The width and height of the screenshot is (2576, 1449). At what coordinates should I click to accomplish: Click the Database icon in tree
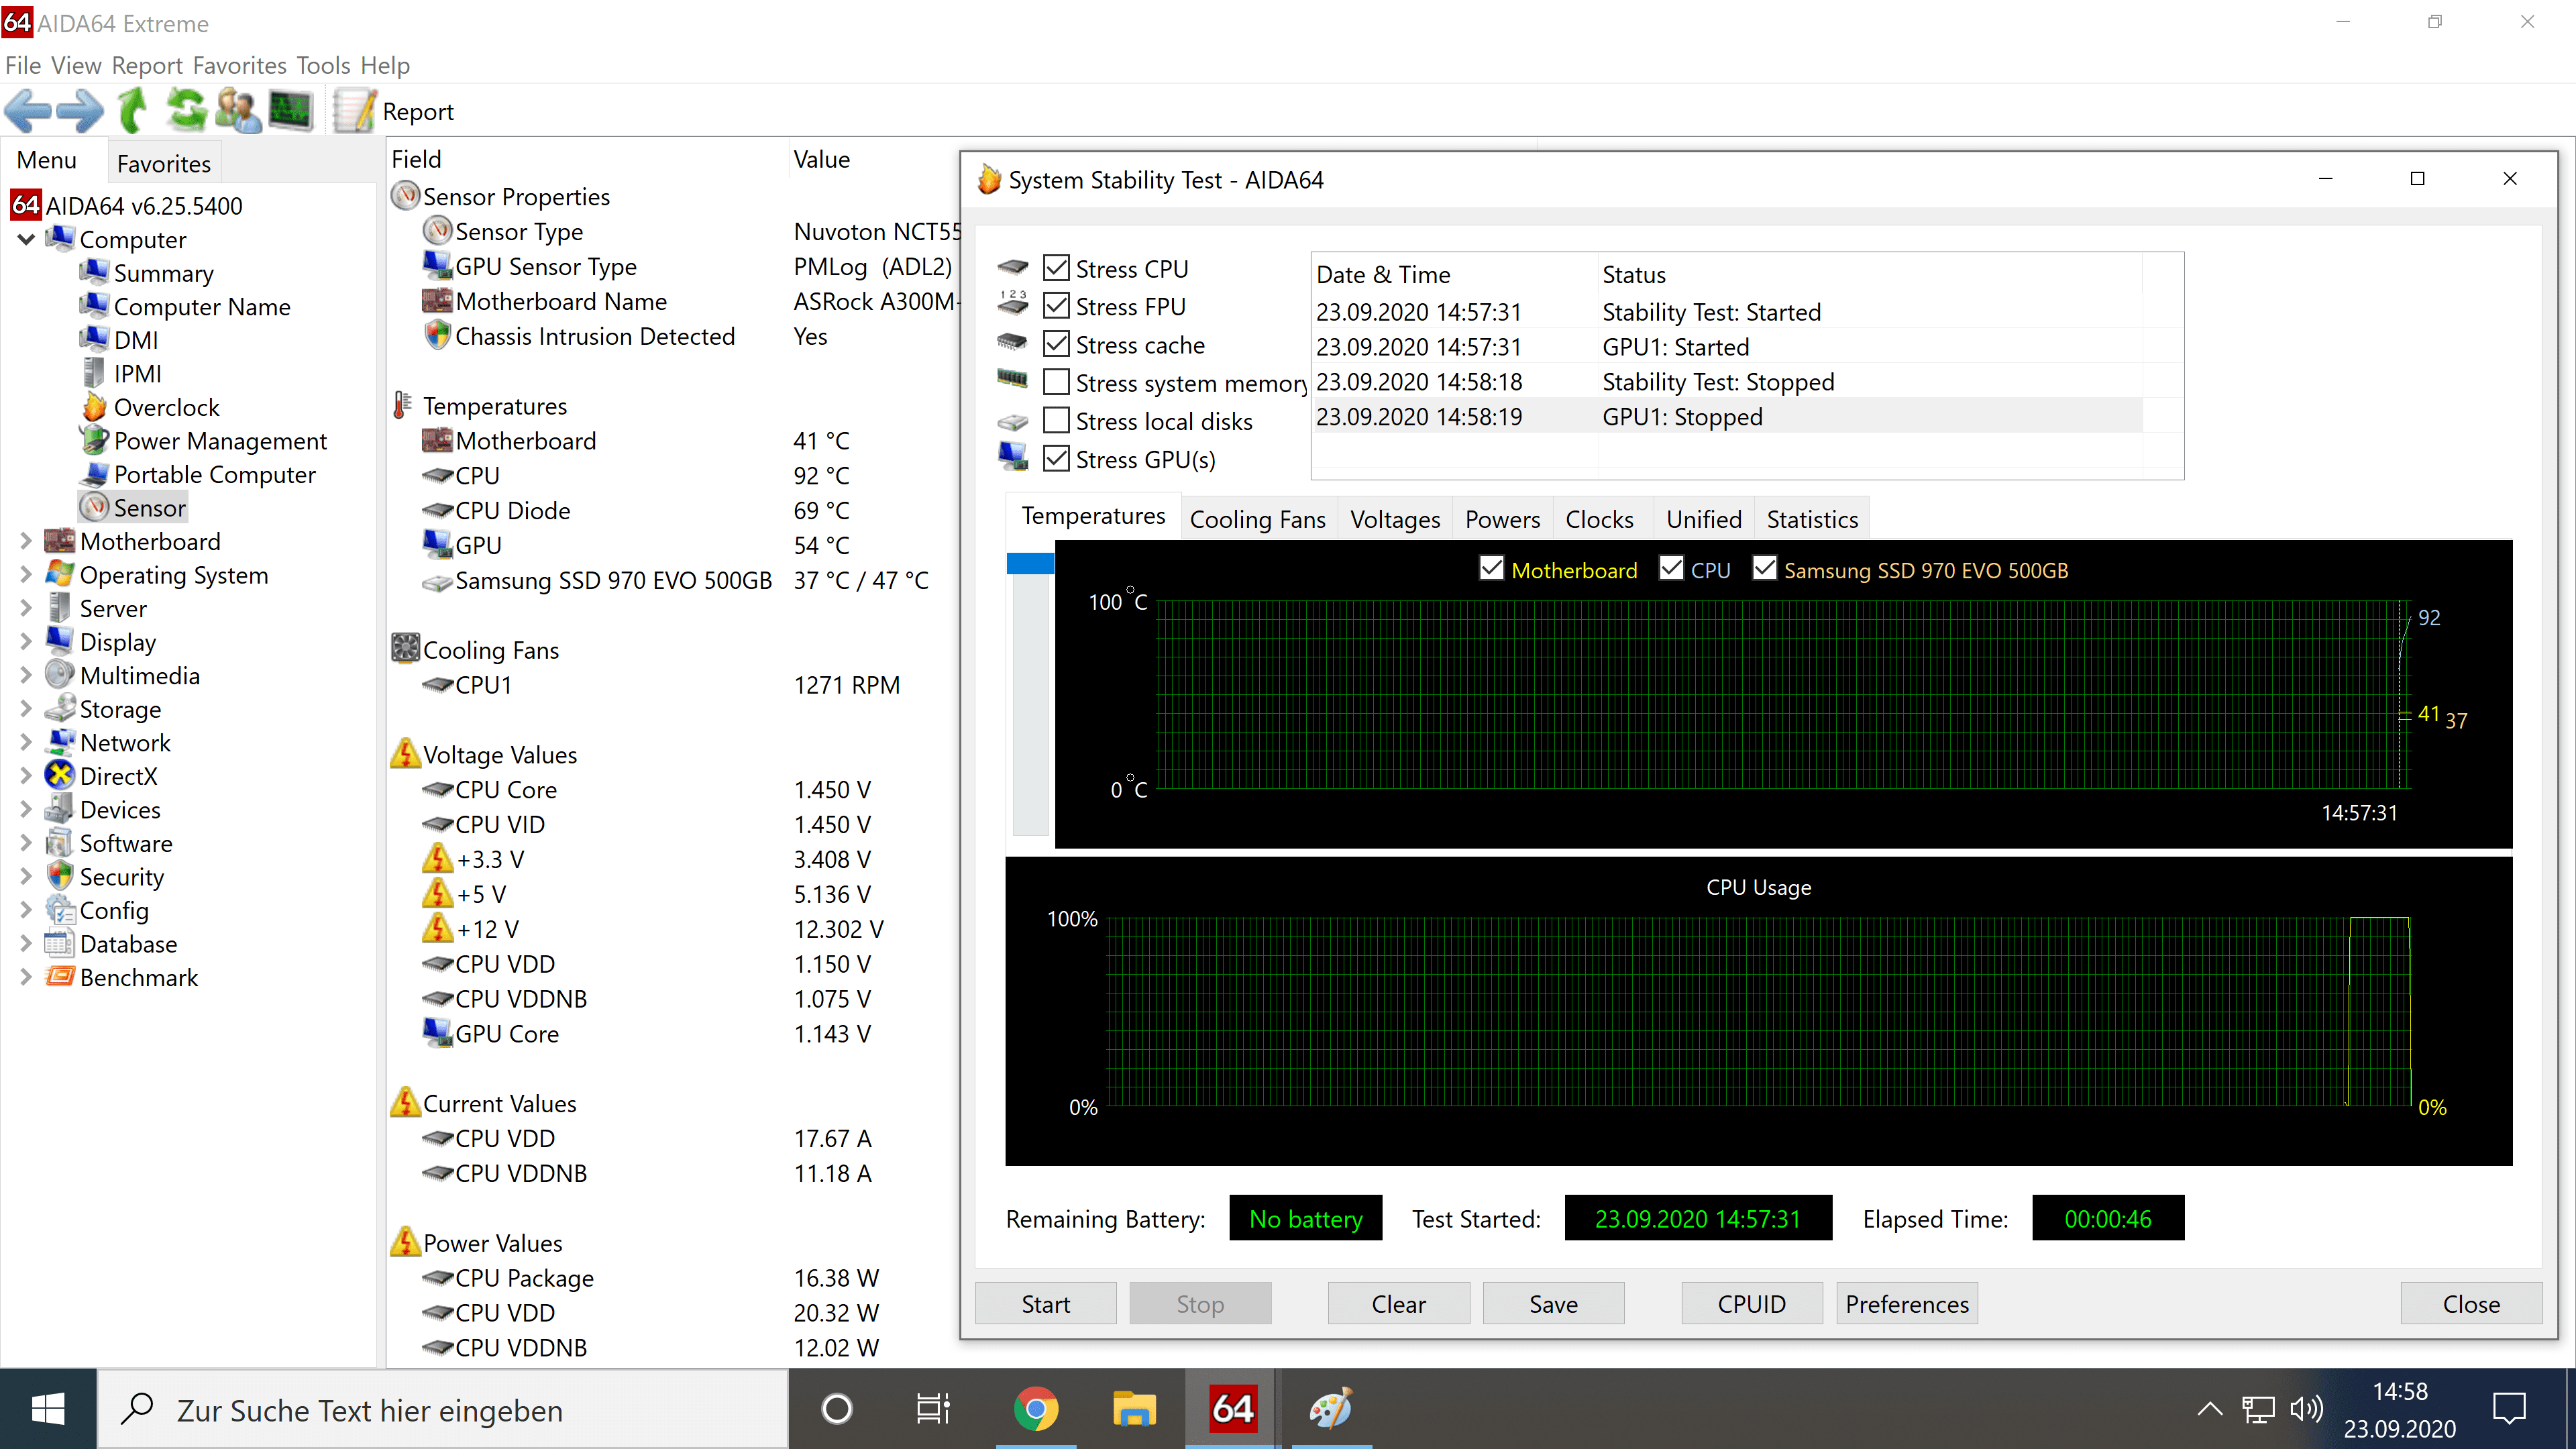pos(60,943)
